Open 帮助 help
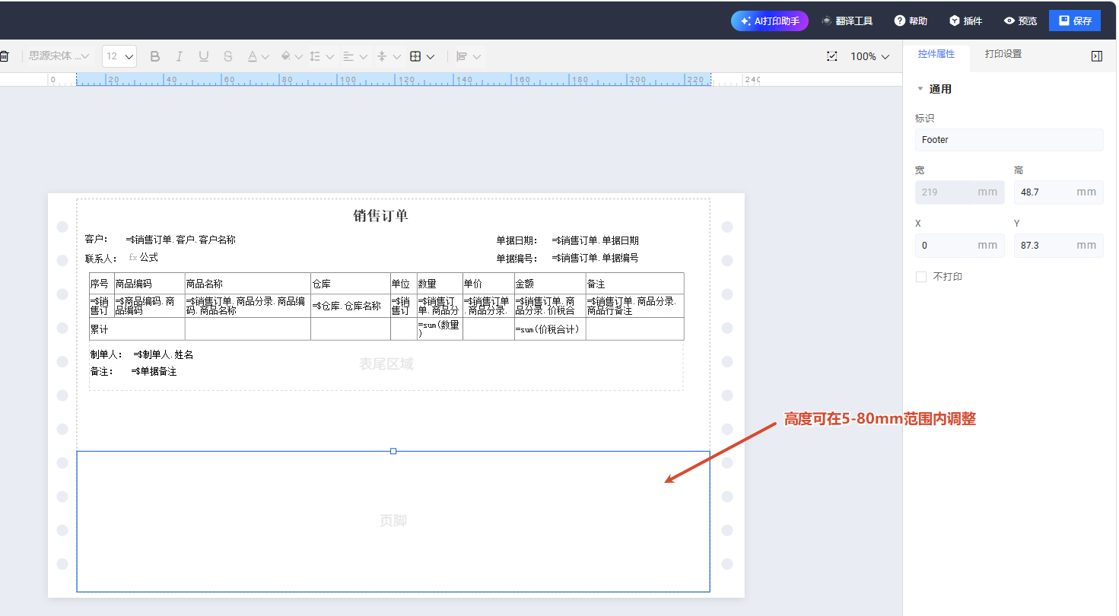The image size is (1119, 616). pos(911,21)
